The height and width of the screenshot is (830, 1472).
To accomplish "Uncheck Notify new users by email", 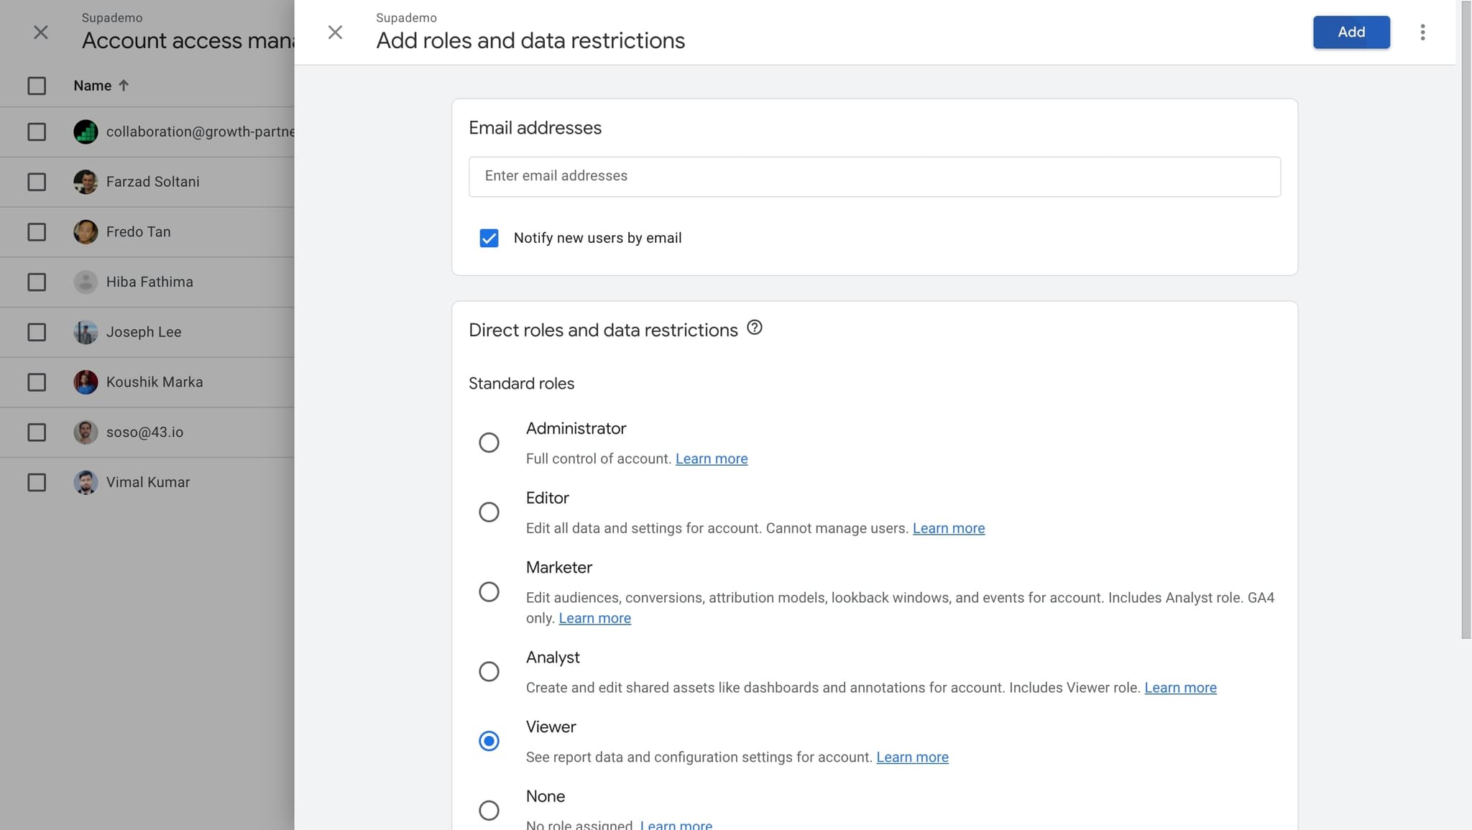I will click(489, 238).
